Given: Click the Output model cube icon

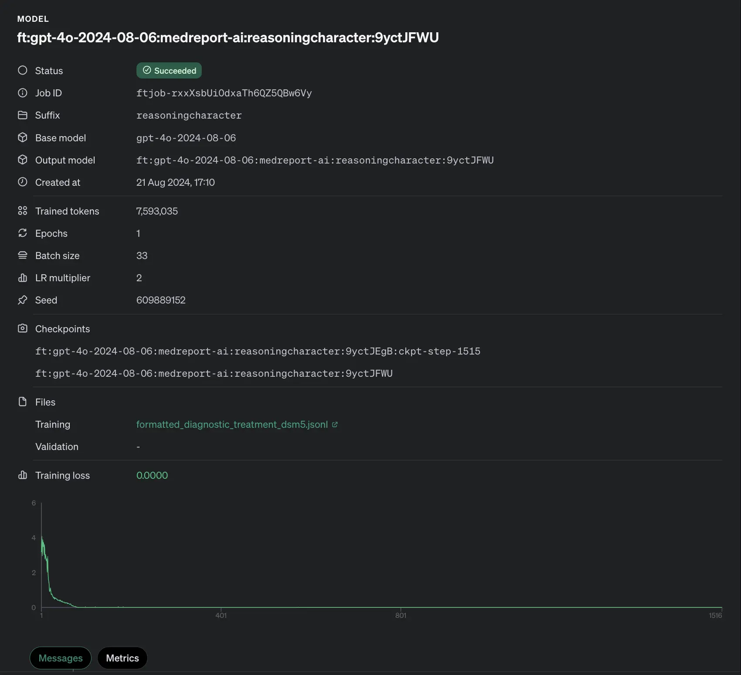Looking at the screenshot, I should (x=23, y=160).
